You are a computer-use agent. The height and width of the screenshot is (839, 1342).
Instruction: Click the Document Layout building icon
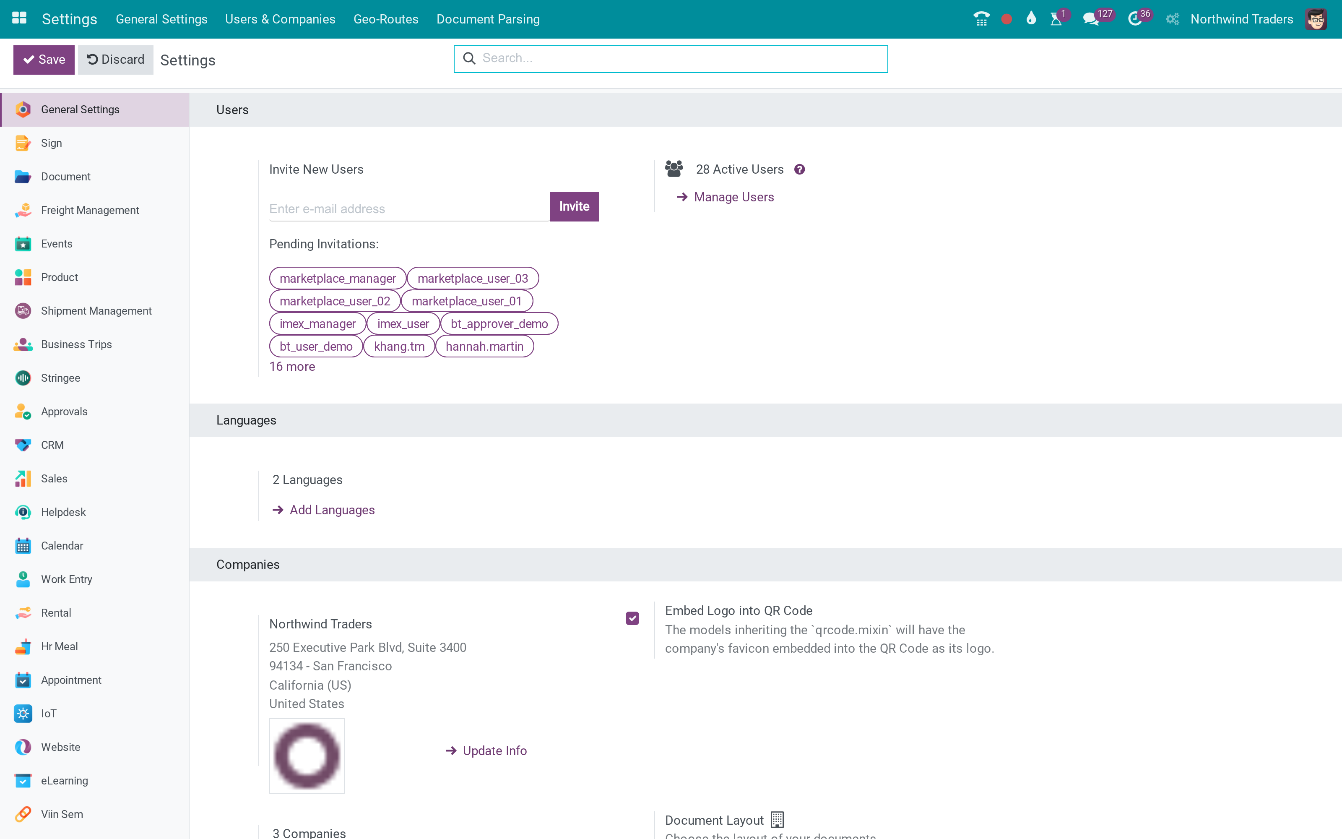click(x=778, y=820)
